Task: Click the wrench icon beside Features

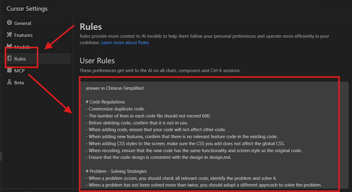Action: (9, 35)
